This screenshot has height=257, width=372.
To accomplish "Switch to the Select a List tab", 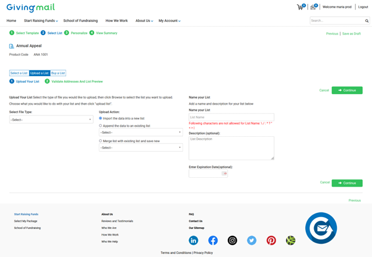I will coord(19,73).
